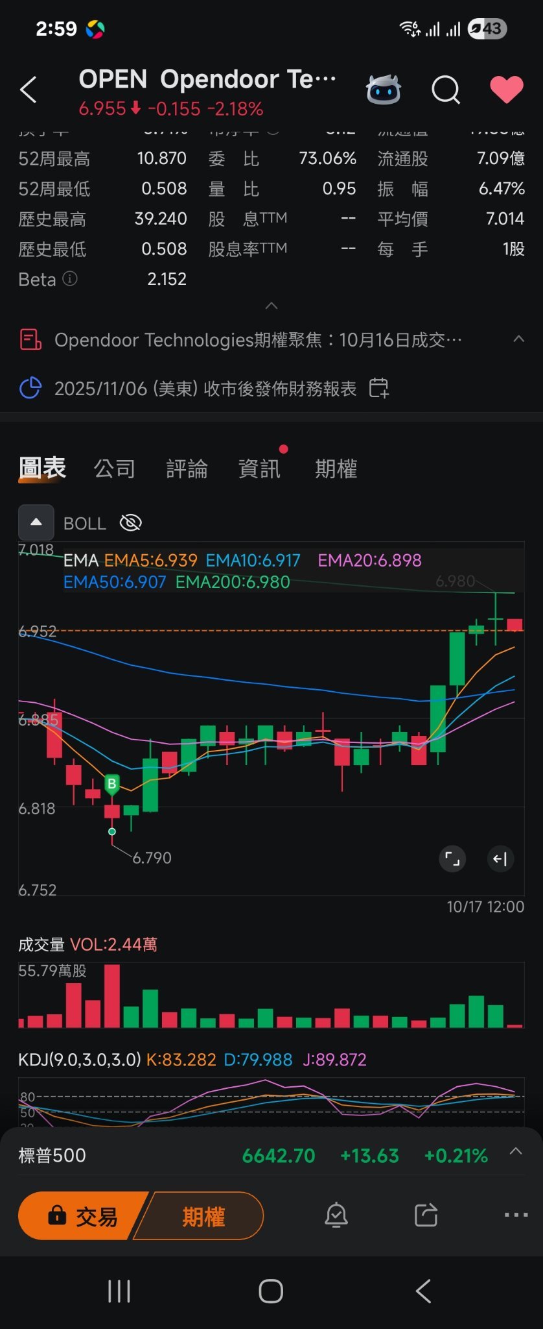Select the BOLL indicator
Viewport: 543px width, 1329px height.
pyautogui.click(x=85, y=523)
